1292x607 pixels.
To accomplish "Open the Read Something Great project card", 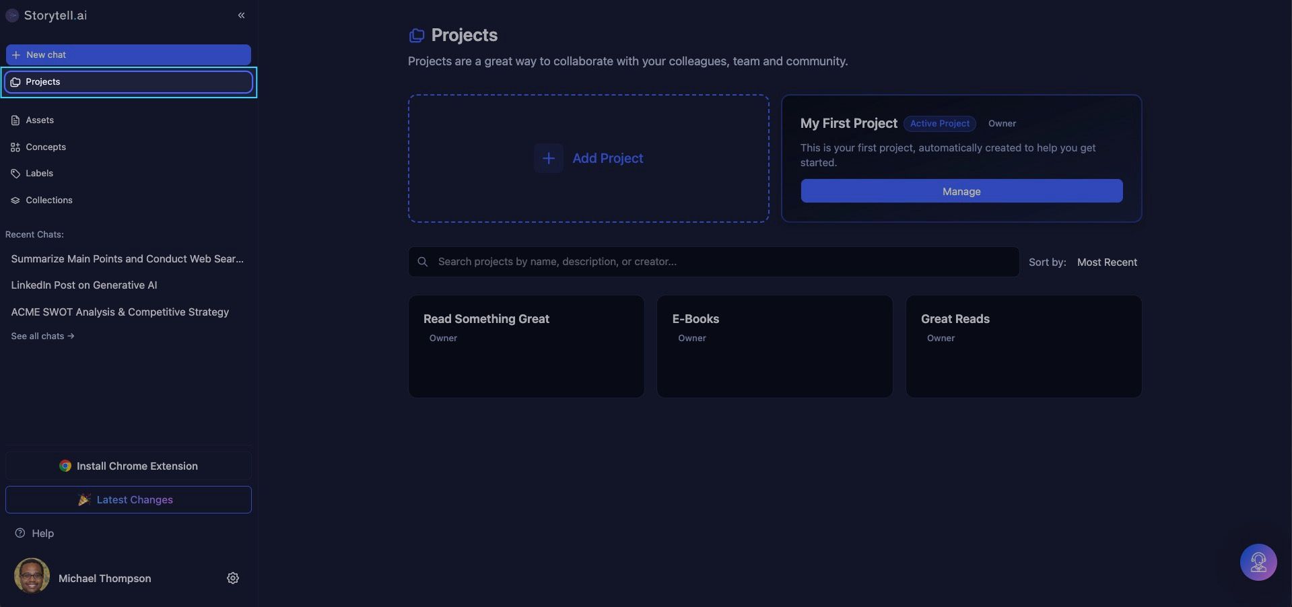I will point(526,347).
